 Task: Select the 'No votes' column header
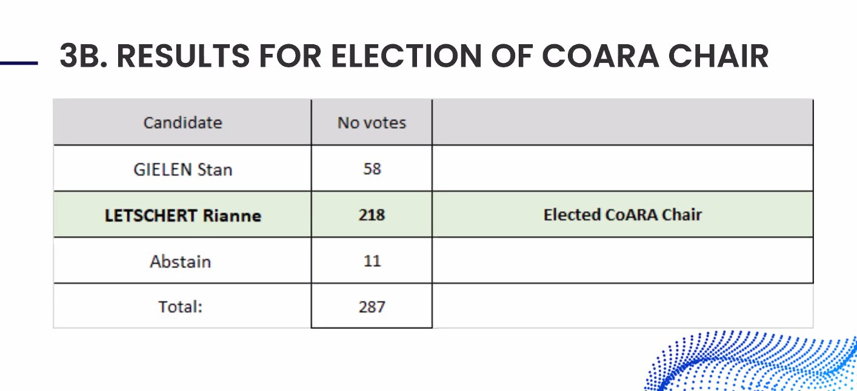pyautogui.click(x=372, y=123)
